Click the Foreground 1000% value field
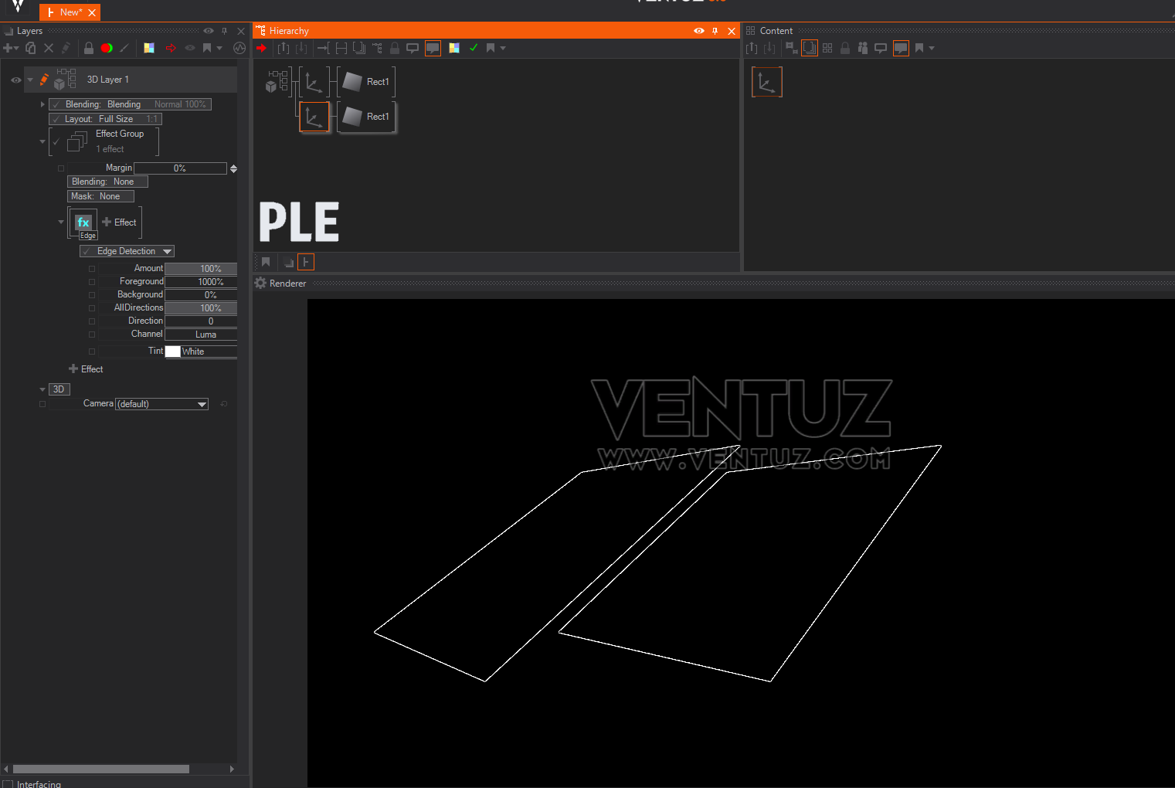This screenshot has height=788, width=1175. 201,282
